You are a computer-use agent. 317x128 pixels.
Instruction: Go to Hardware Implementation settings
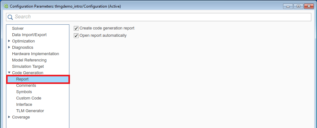point(35,54)
